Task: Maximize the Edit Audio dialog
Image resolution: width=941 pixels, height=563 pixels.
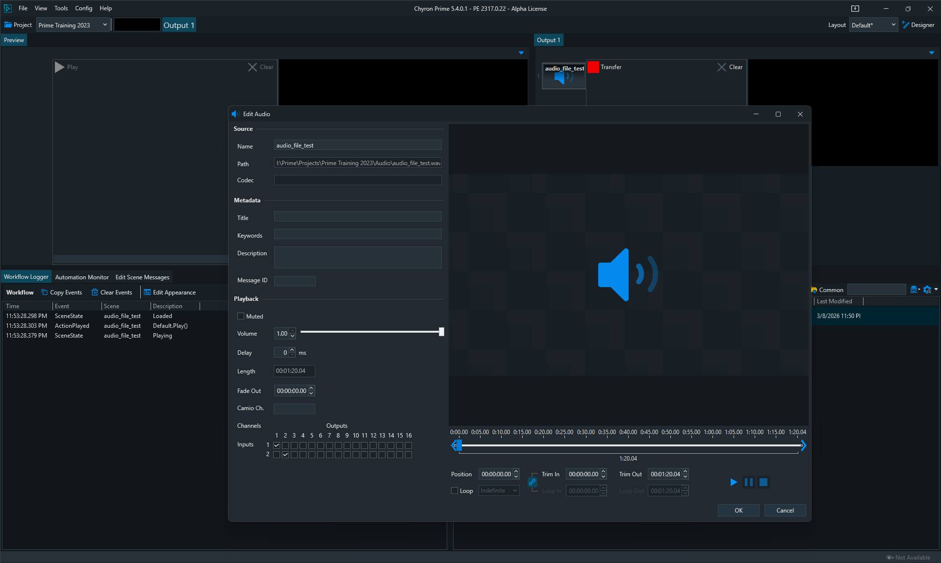Action: coord(778,114)
